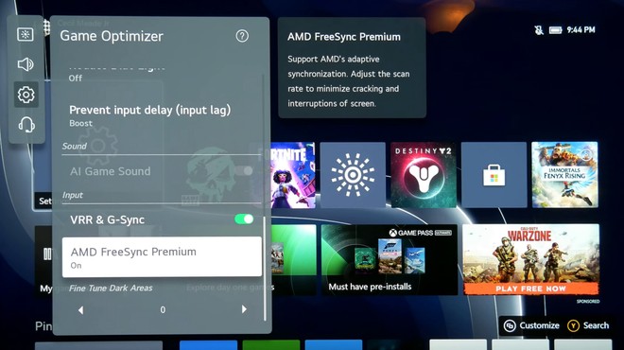Open the picture settings sidebar icon
This screenshot has height=350, width=624.
26,34
